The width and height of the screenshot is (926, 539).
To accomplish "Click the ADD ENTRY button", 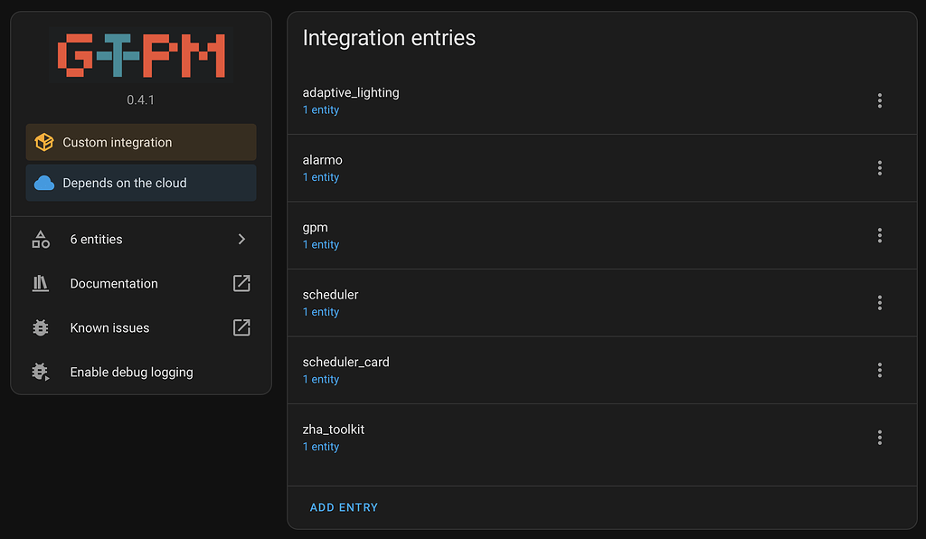I will point(344,507).
